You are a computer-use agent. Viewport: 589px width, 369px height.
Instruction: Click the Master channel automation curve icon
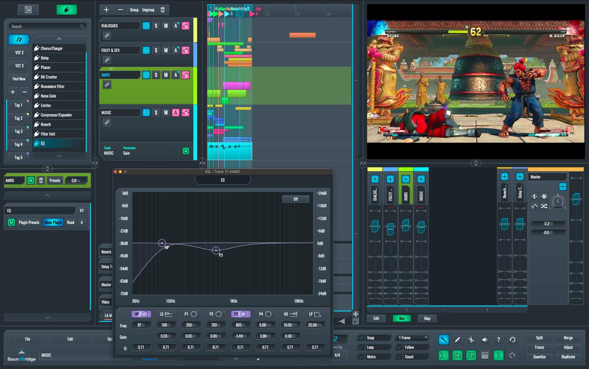point(534,206)
